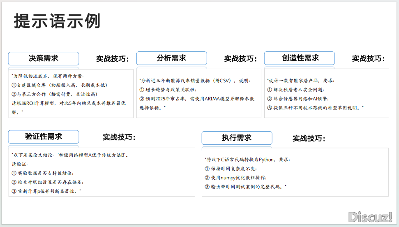Image resolution: width=399 pixels, height=227 pixels.
Task: Click the line about 自建区域仓库
Action: [x=60, y=85]
